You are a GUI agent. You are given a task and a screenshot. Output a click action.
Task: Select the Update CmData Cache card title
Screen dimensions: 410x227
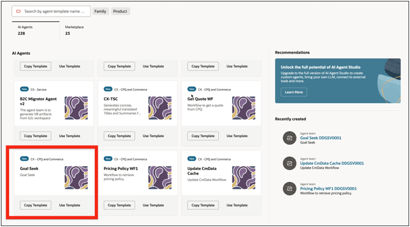(x=202, y=171)
